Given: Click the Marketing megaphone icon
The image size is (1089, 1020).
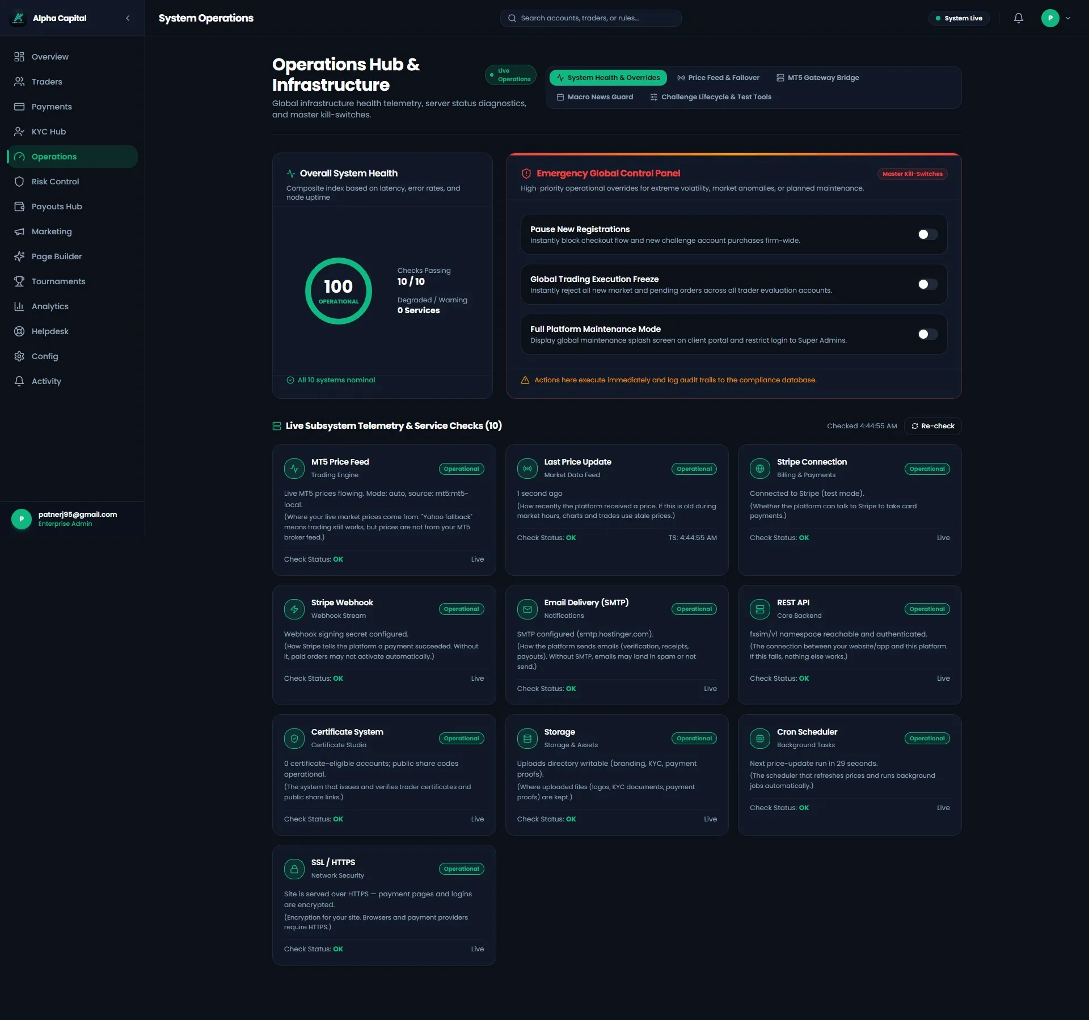Looking at the screenshot, I should click(19, 231).
